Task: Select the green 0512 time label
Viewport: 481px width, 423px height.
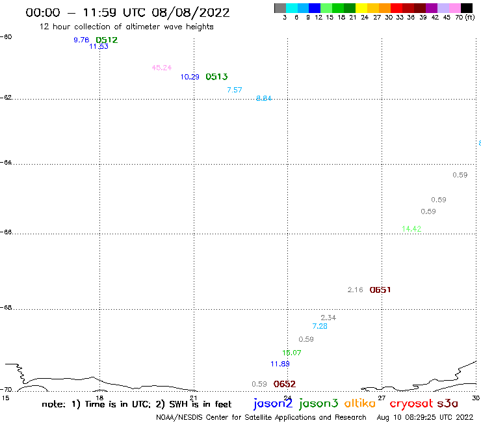Action: [107, 40]
